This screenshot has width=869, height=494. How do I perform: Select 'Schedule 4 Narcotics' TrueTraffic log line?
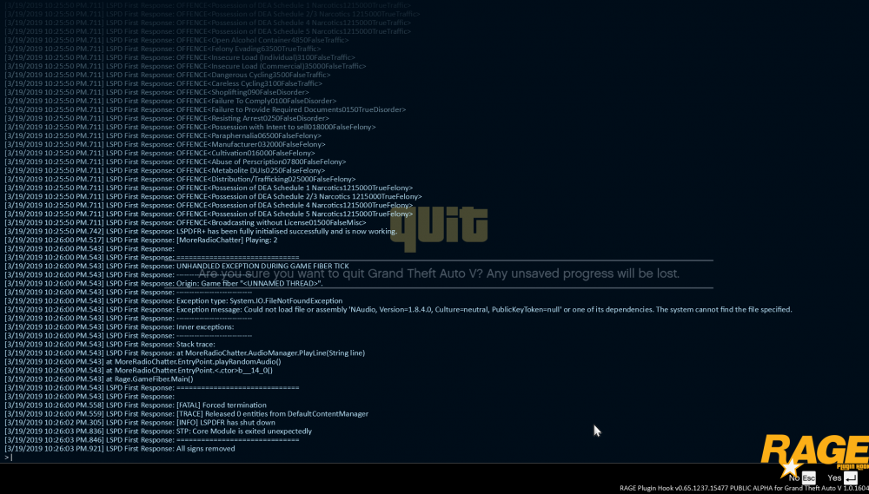208,23
